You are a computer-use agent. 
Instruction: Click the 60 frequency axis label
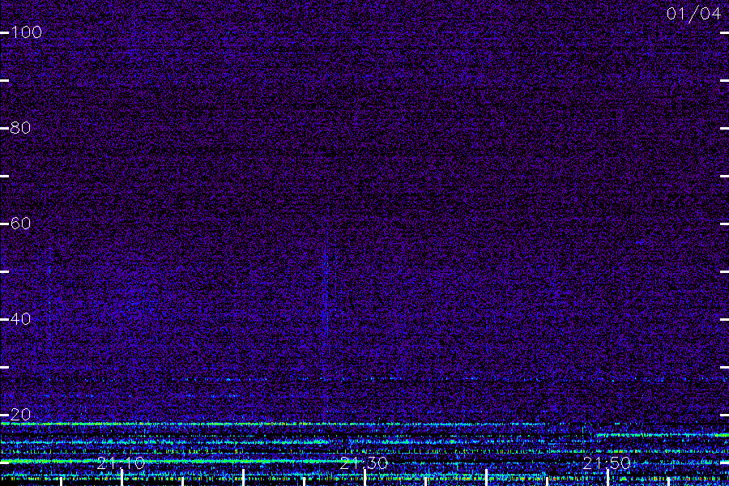20,224
